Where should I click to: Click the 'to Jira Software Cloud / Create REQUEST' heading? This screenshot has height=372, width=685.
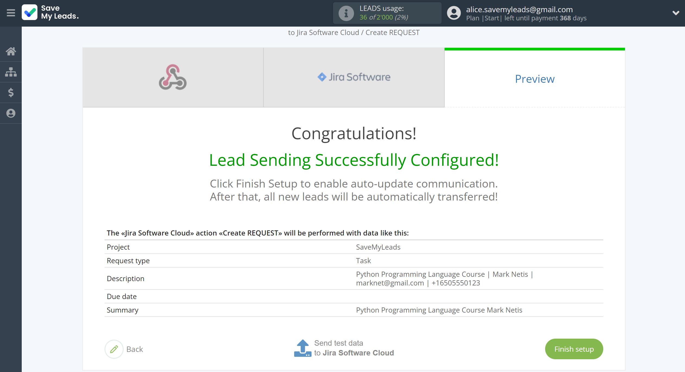click(354, 33)
